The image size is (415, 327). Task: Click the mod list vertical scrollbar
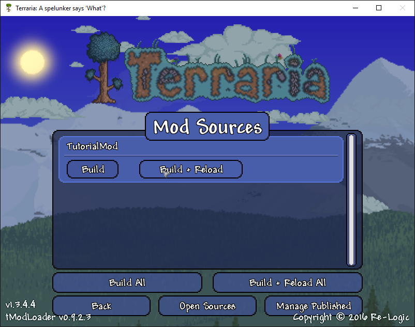(x=351, y=200)
